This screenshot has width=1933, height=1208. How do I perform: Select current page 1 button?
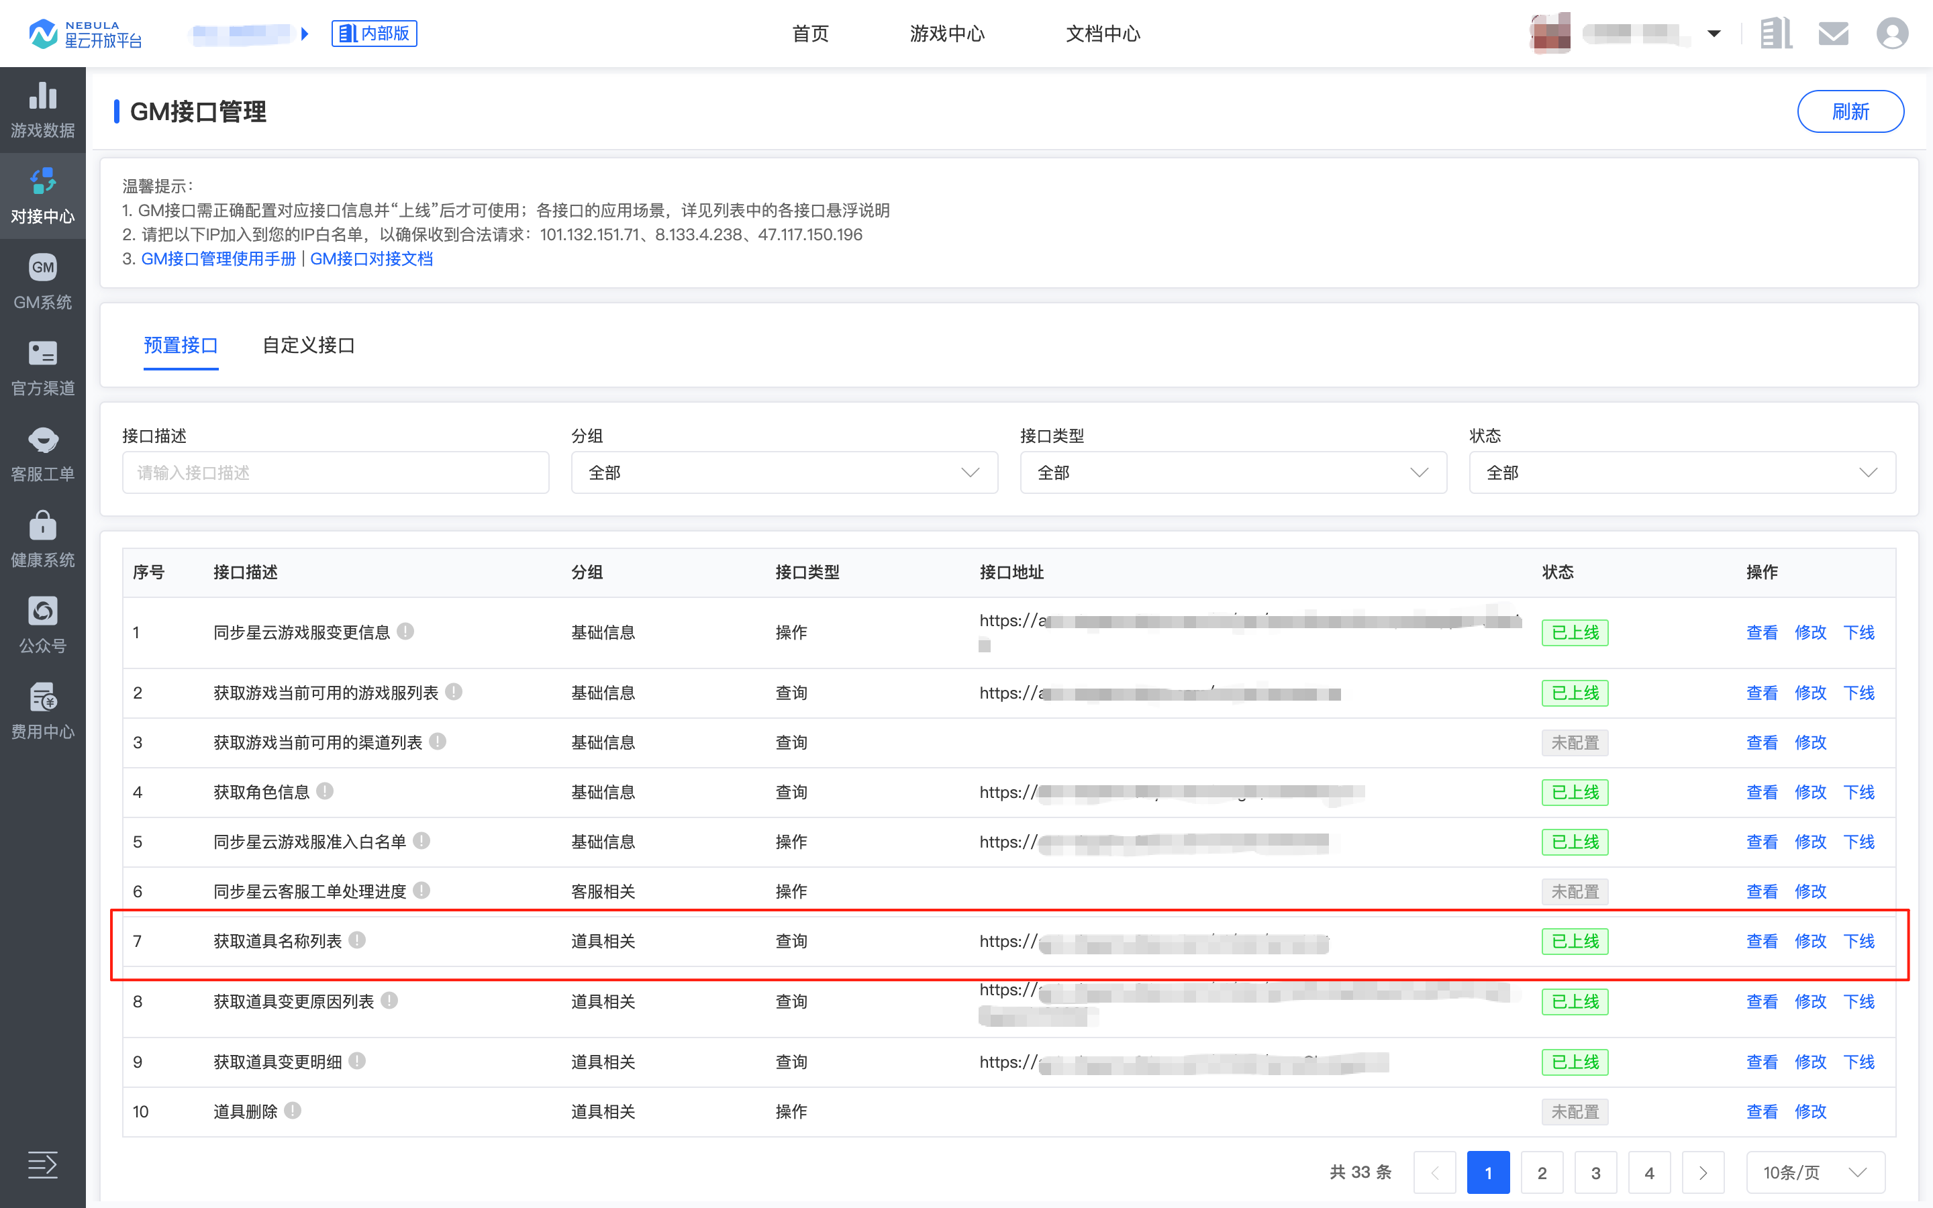pyautogui.click(x=1488, y=1172)
